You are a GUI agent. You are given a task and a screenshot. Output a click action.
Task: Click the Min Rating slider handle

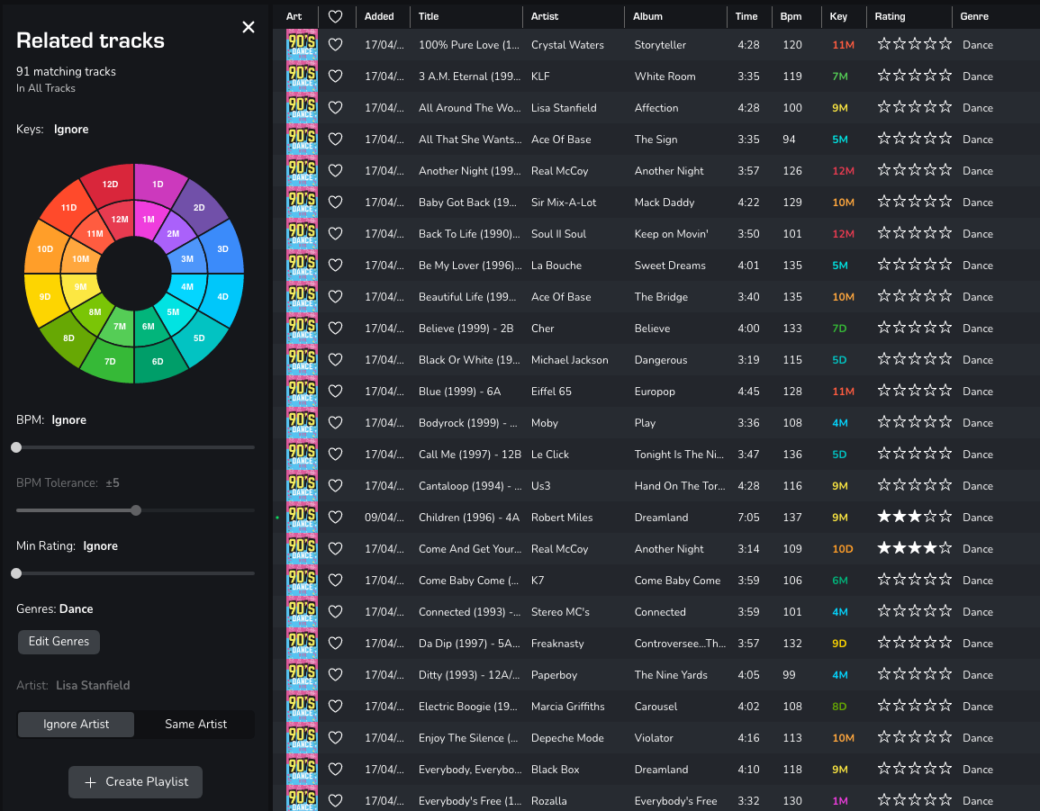pos(16,573)
